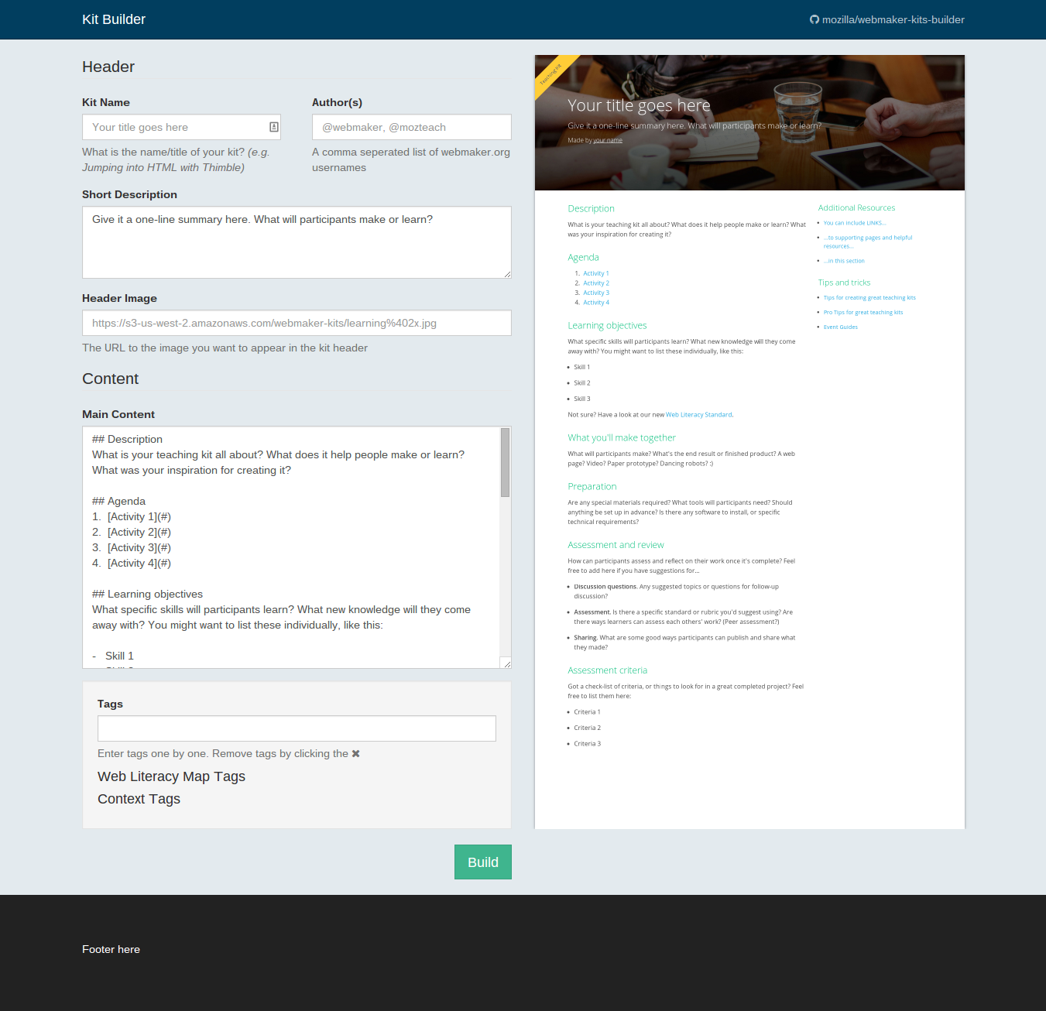Click into the Header Image URL field
This screenshot has height=1011, width=1046.
tap(297, 323)
